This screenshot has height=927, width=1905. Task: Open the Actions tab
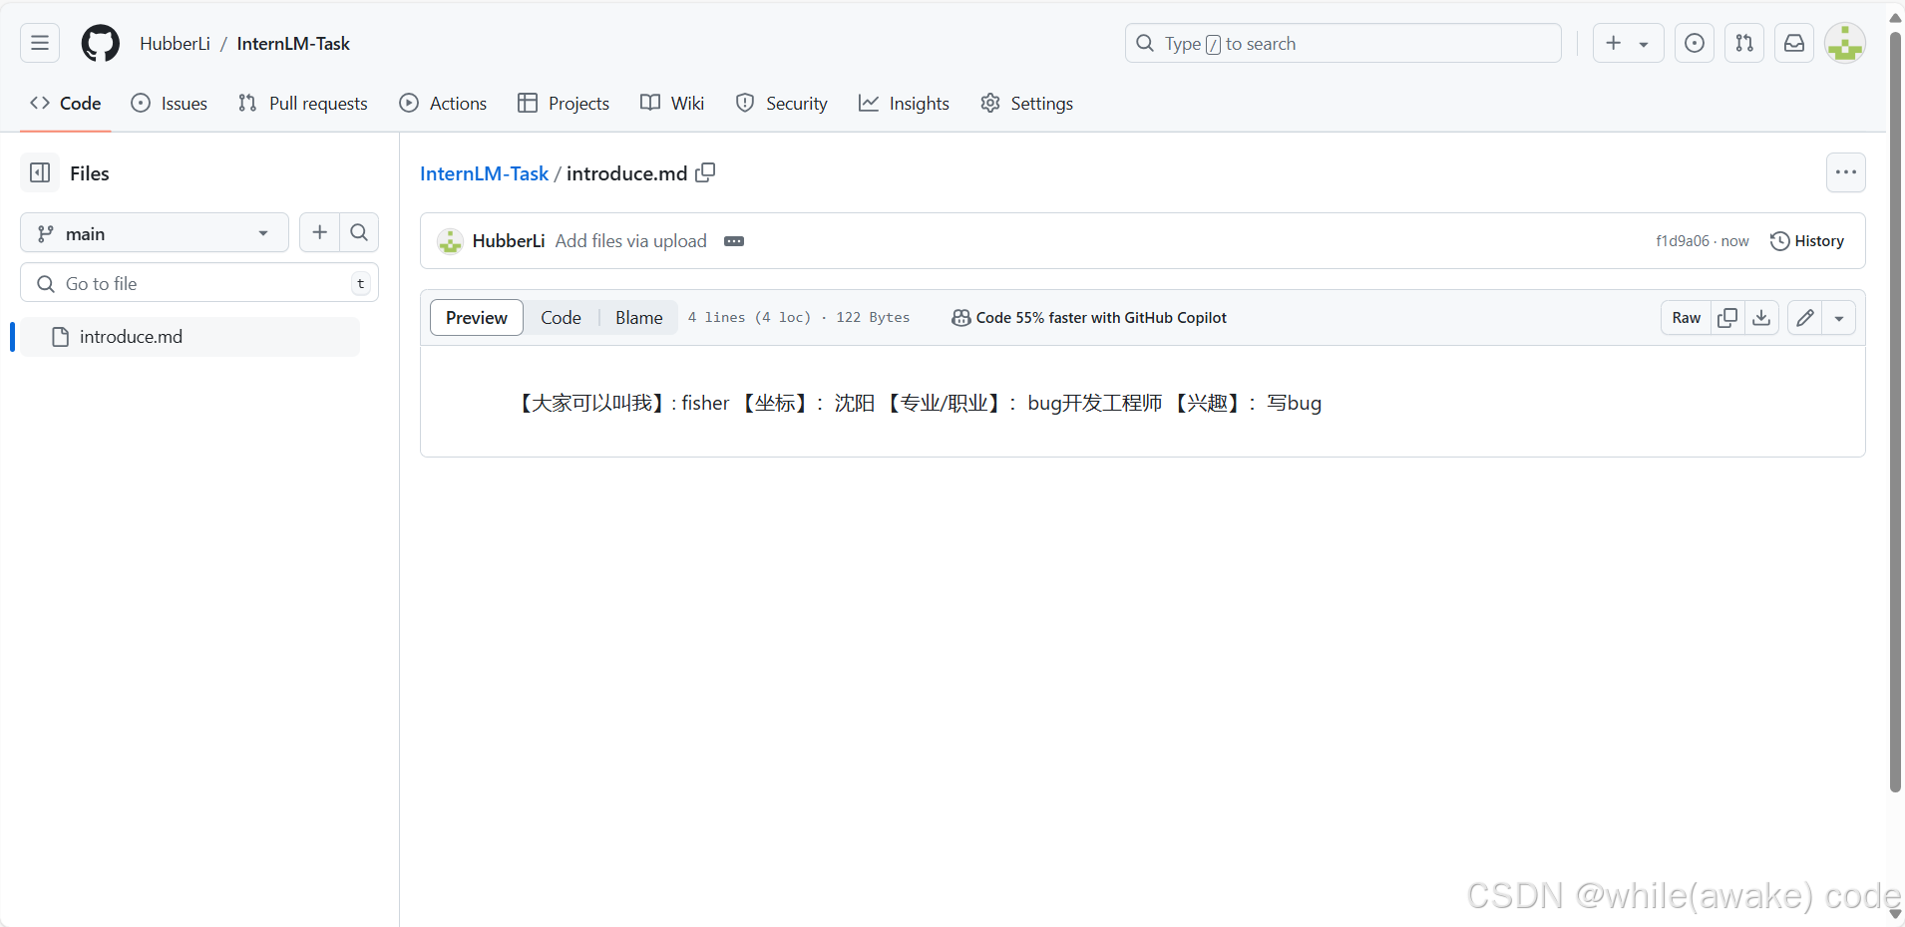click(443, 104)
